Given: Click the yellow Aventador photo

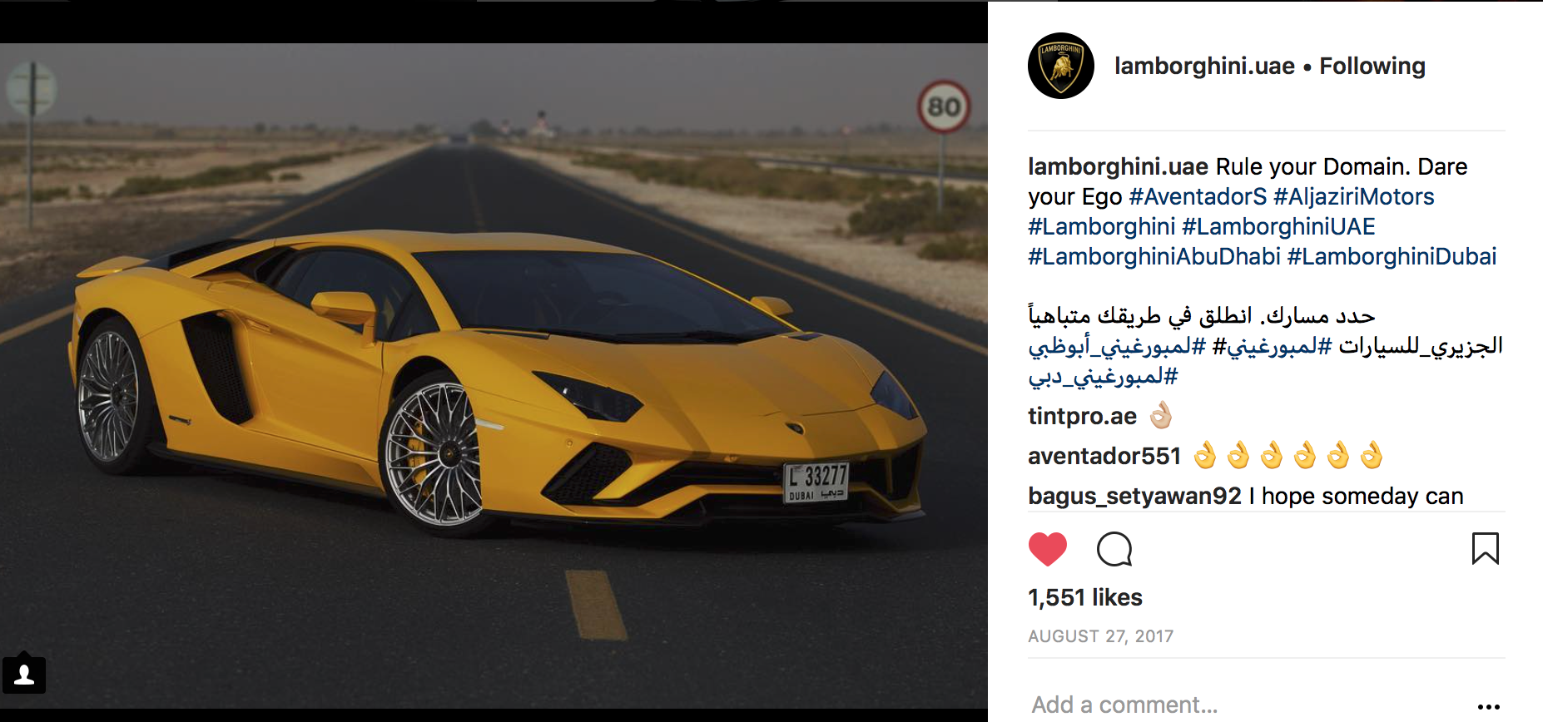Looking at the screenshot, I should coord(494,376).
